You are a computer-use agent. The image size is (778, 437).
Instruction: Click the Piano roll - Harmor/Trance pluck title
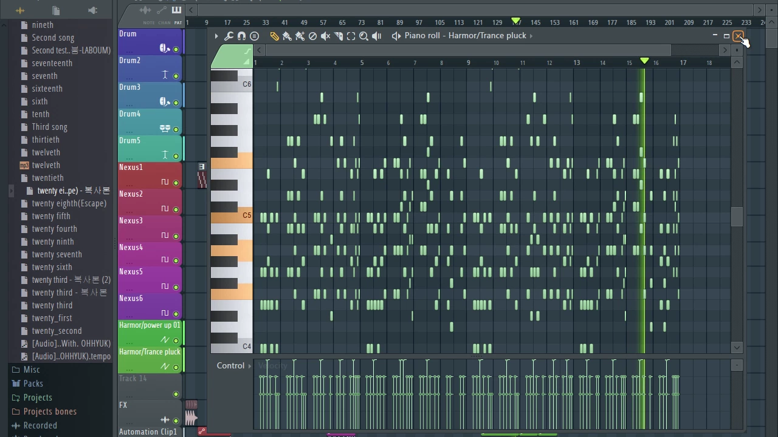465,35
